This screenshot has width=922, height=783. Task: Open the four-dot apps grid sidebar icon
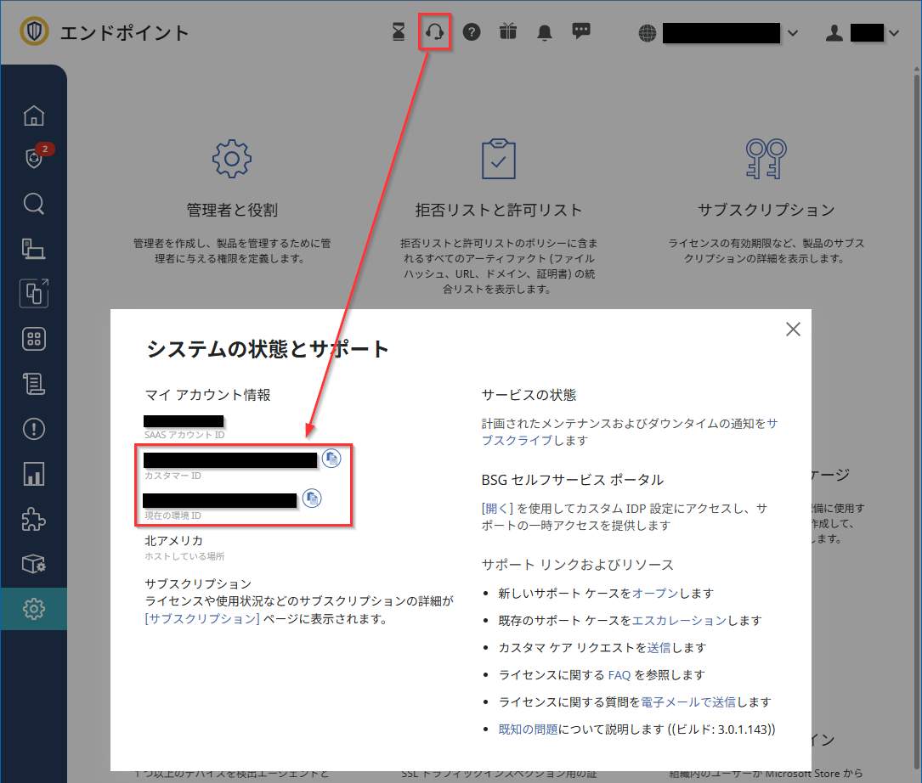pyautogui.click(x=33, y=339)
